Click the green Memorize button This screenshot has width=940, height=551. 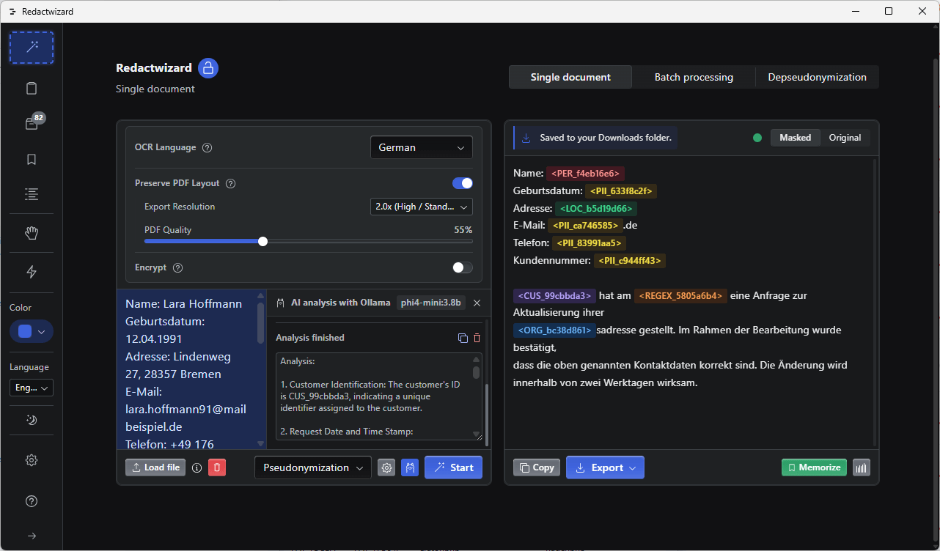click(814, 467)
